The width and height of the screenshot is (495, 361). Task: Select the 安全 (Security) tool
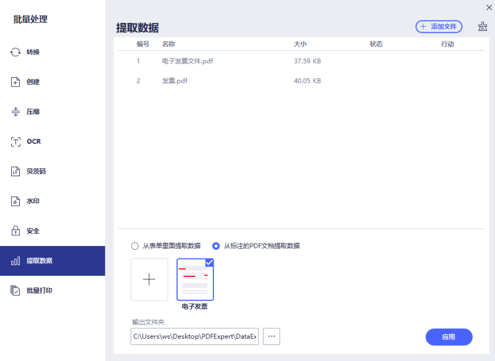pos(32,231)
